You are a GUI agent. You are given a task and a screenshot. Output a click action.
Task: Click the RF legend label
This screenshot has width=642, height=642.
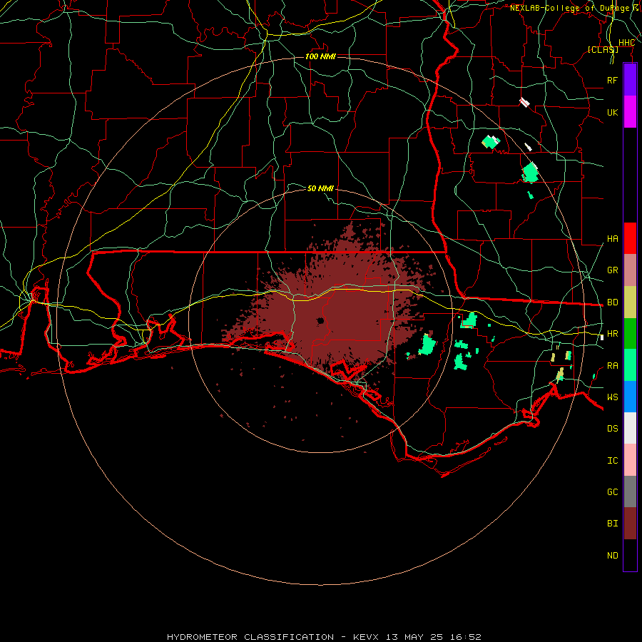coord(612,80)
